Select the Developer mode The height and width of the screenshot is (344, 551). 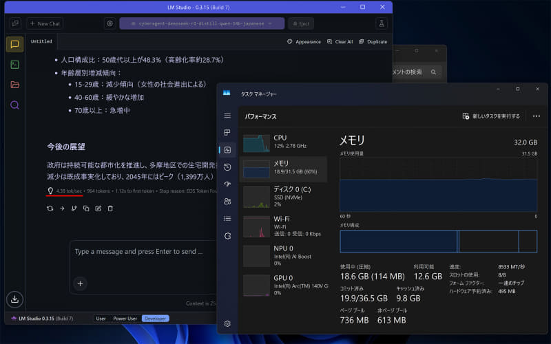156,319
